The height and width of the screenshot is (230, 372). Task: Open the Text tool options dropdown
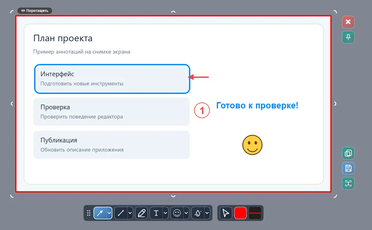click(x=166, y=213)
